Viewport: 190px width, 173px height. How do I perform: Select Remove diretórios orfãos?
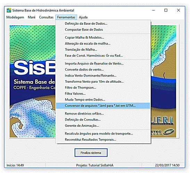pos(103,113)
